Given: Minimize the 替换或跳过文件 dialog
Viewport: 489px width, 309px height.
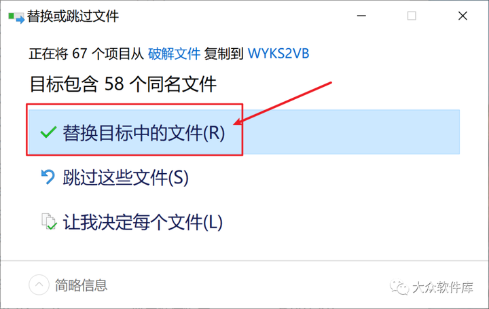Looking at the screenshot, I should point(361,16).
